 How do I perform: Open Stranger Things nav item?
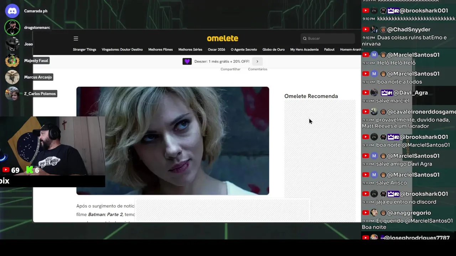click(84, 49)
